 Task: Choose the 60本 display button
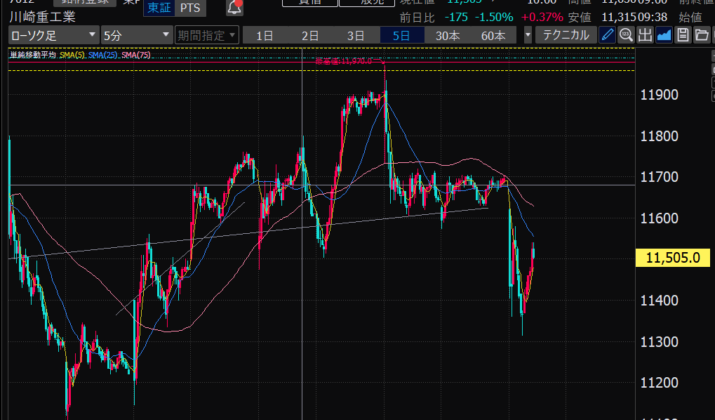[x=493, y=35]
